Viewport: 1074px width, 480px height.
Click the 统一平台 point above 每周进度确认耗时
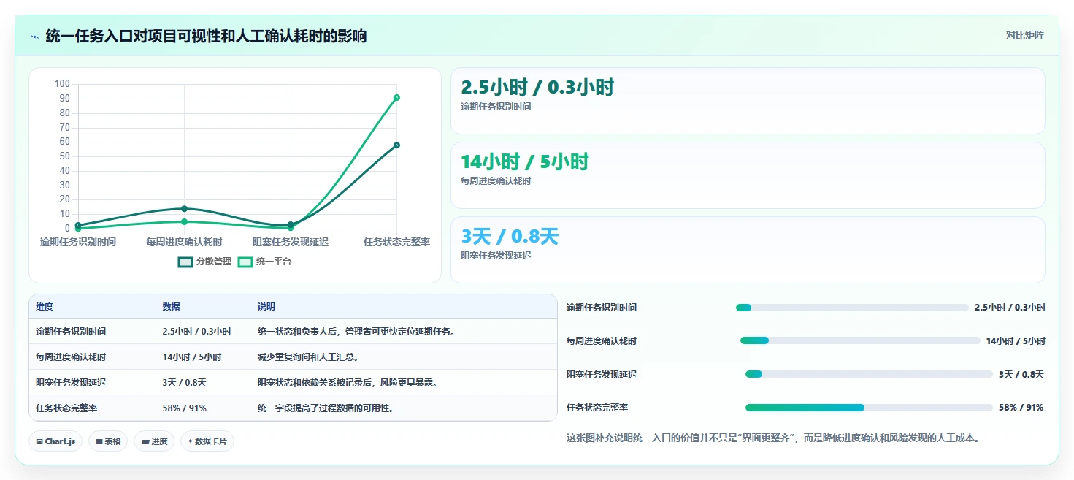pyautogui.click(x=184, y=221)
